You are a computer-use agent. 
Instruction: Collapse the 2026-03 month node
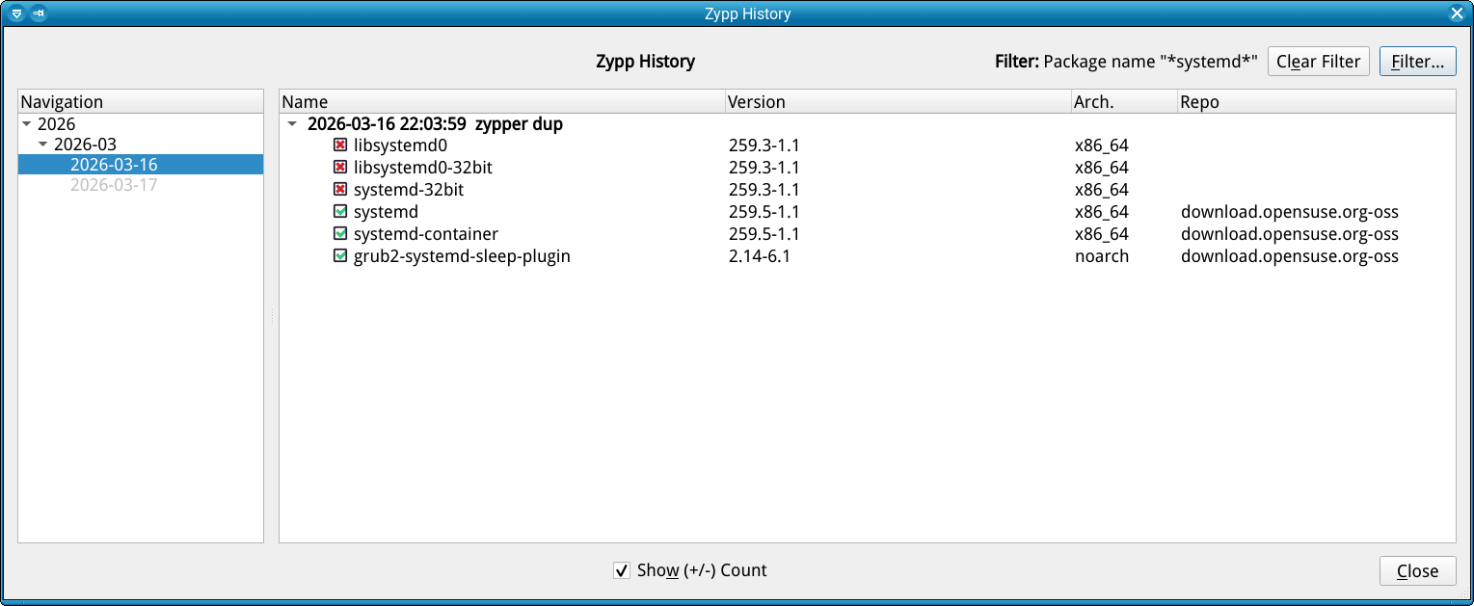coord(43,145)
